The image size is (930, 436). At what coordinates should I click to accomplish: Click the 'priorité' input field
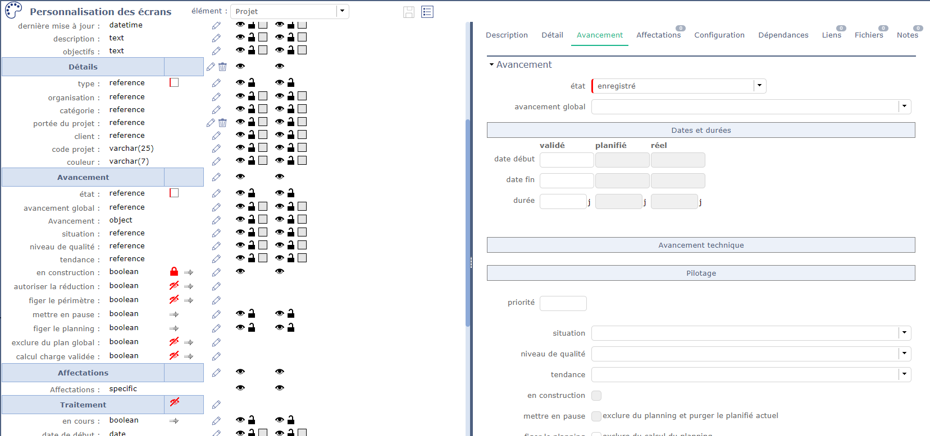coord(563,303)
